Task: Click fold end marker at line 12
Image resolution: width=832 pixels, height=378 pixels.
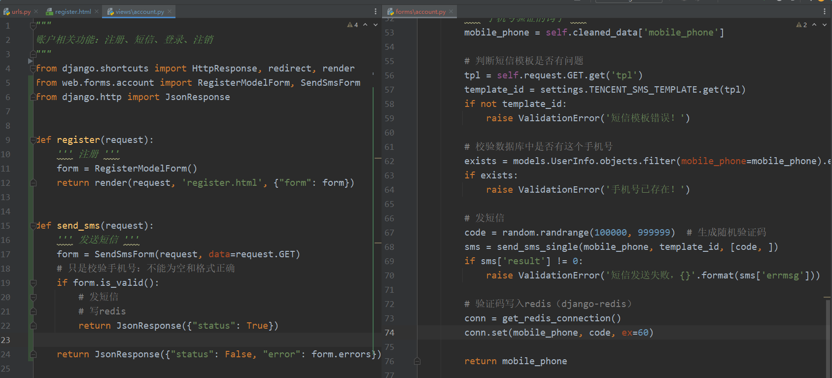Action: click(33, 183)
